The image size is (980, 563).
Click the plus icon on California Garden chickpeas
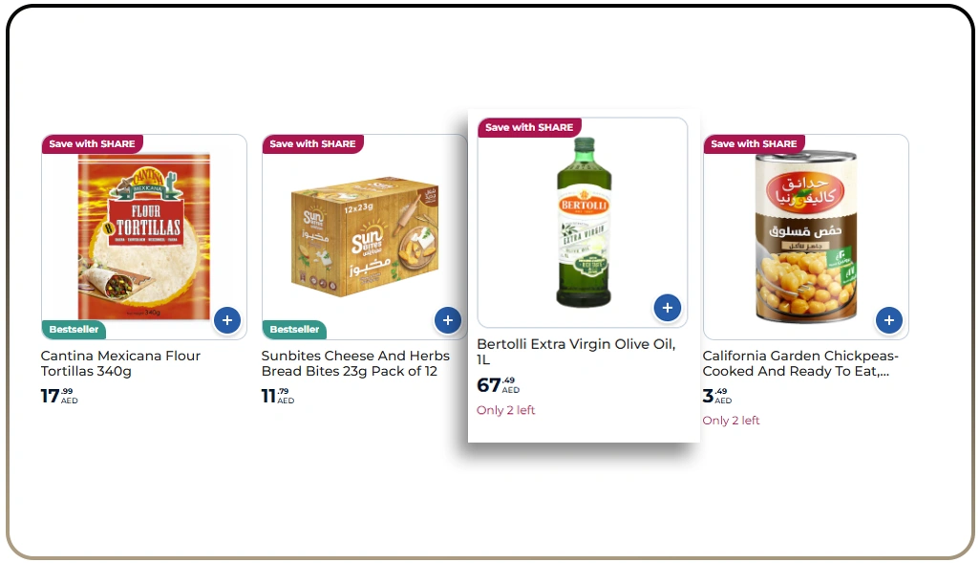889,320
